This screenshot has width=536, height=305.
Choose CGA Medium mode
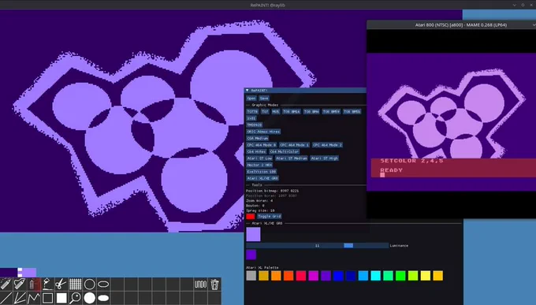(258, 138)
